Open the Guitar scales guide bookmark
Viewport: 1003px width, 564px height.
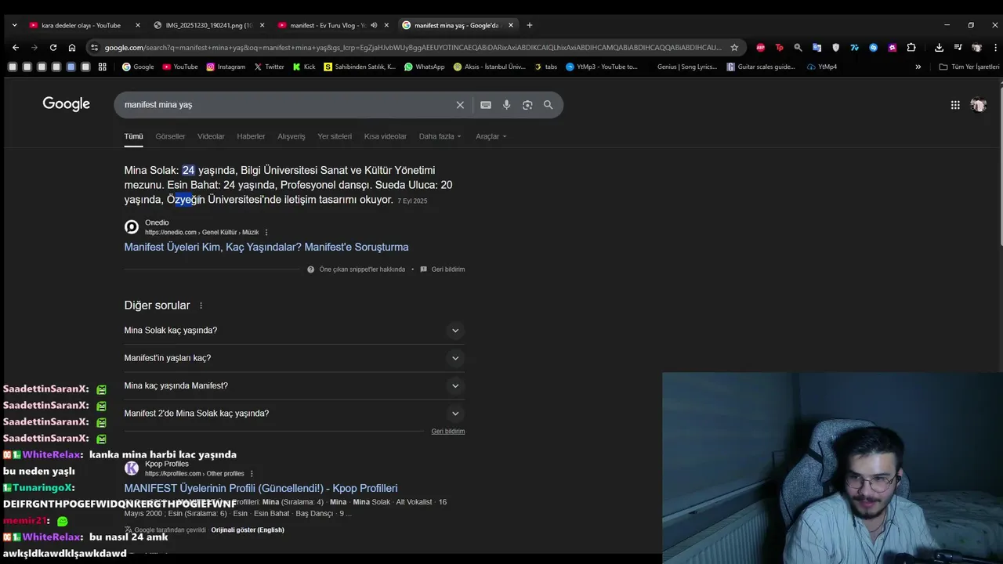coord(761,67)
